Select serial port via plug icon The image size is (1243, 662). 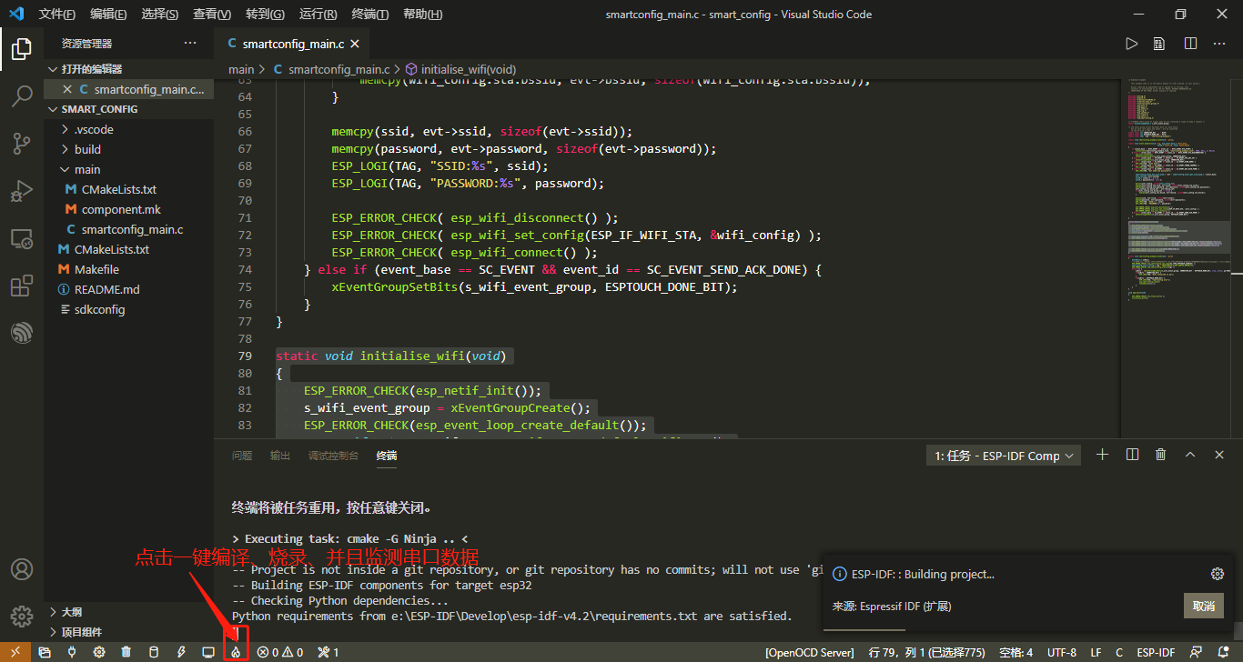click(x=72, y=652)
